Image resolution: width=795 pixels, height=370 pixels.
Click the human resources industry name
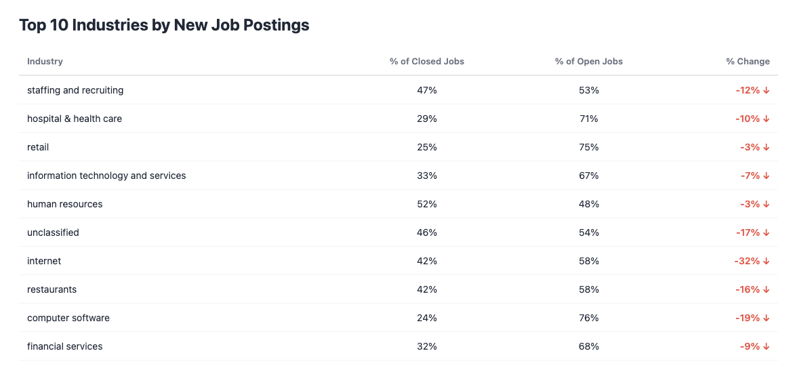(x=65, y=205)
